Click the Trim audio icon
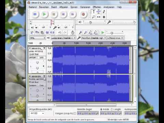 point(47,33)
